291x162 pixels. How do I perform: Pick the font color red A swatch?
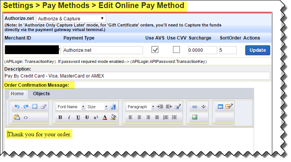[x=105, y=117]
